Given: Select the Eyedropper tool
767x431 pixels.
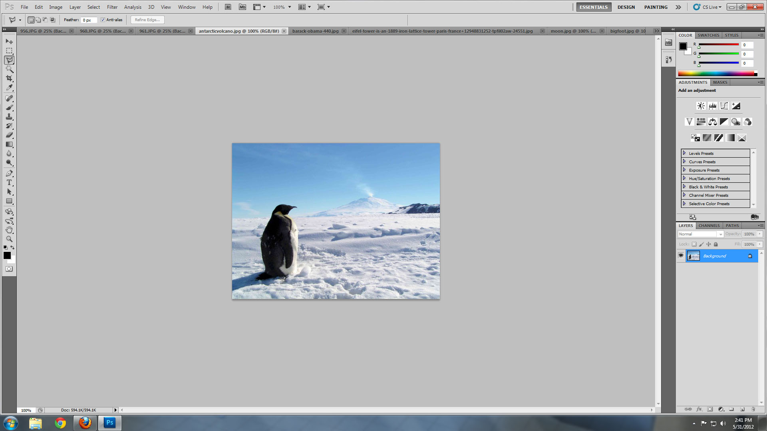Looking at the screenshot, I should tap(9, 87).
